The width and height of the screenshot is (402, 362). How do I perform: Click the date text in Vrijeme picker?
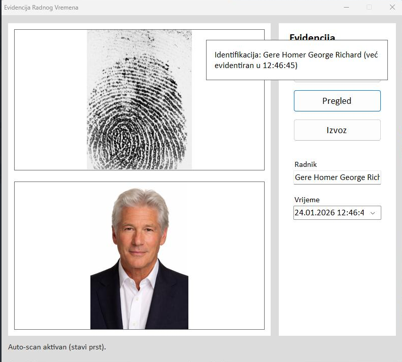tap(328, 213)
